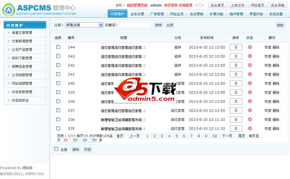Click the red status icon for row 237
This screenshot has width=290, height=179.
click(250, 110)
